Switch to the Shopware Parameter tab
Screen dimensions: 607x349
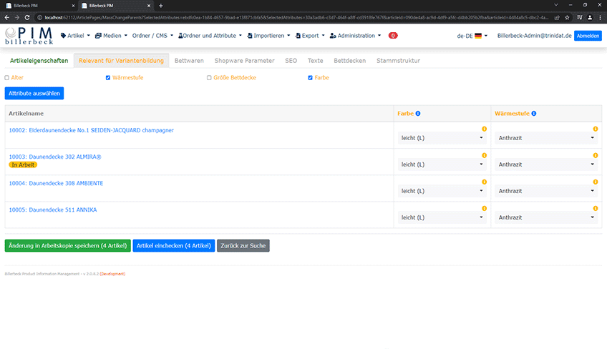(x=244, y=61)
